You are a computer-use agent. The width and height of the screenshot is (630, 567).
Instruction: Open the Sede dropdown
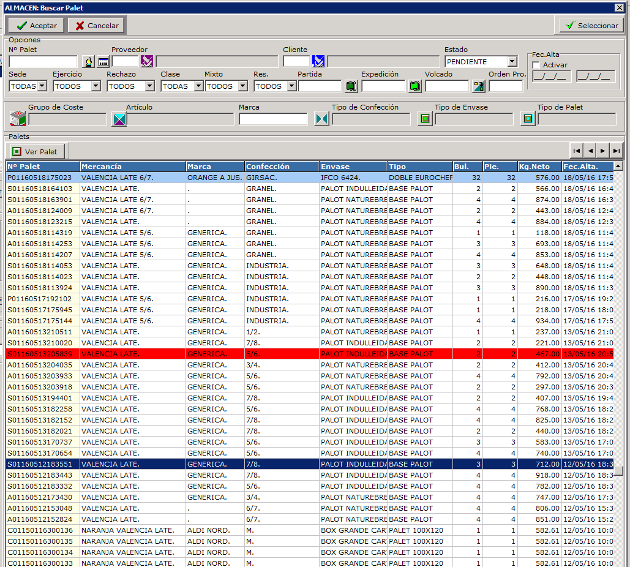42,86
